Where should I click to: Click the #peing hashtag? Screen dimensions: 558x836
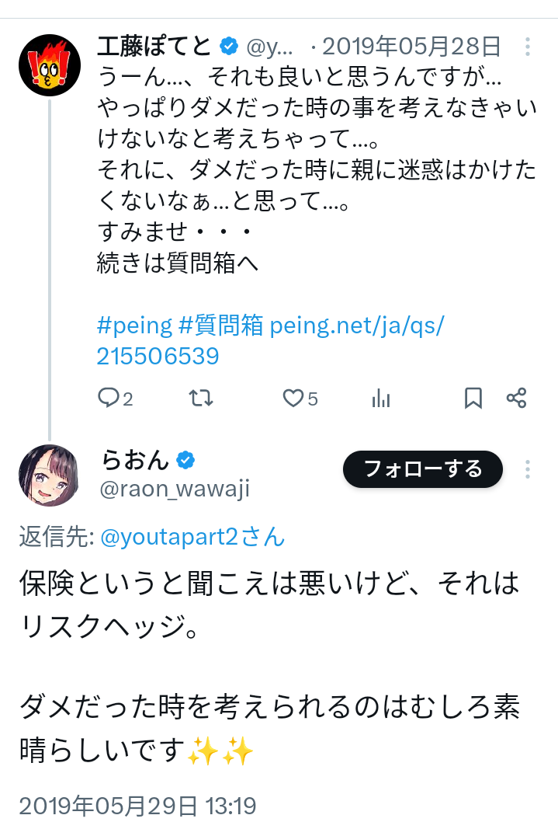pos(134,325)
